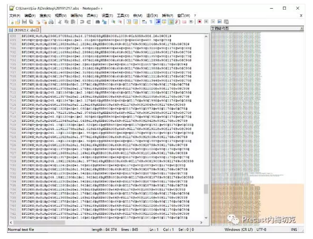The image size is (313, 239).
Task: Toggle show all characters pilcrow icon
Action: [151, 22]
